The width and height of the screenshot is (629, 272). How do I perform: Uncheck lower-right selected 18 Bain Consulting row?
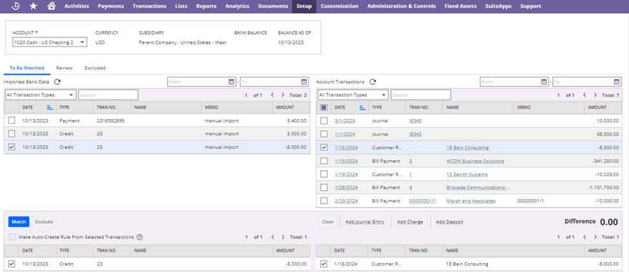324,264
